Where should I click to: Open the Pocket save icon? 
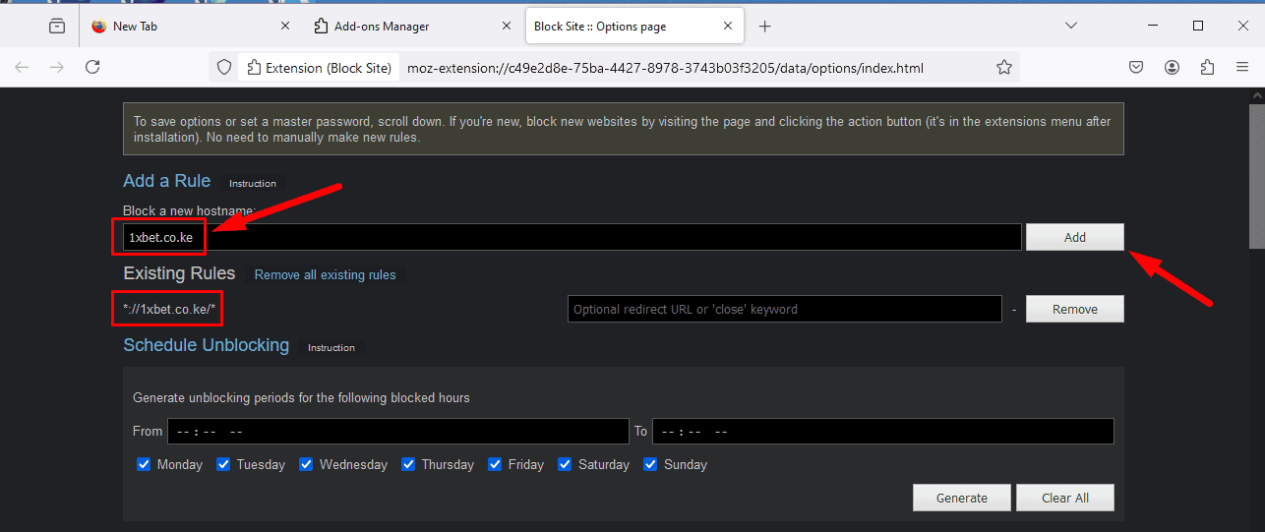[x=1135, y=67]
